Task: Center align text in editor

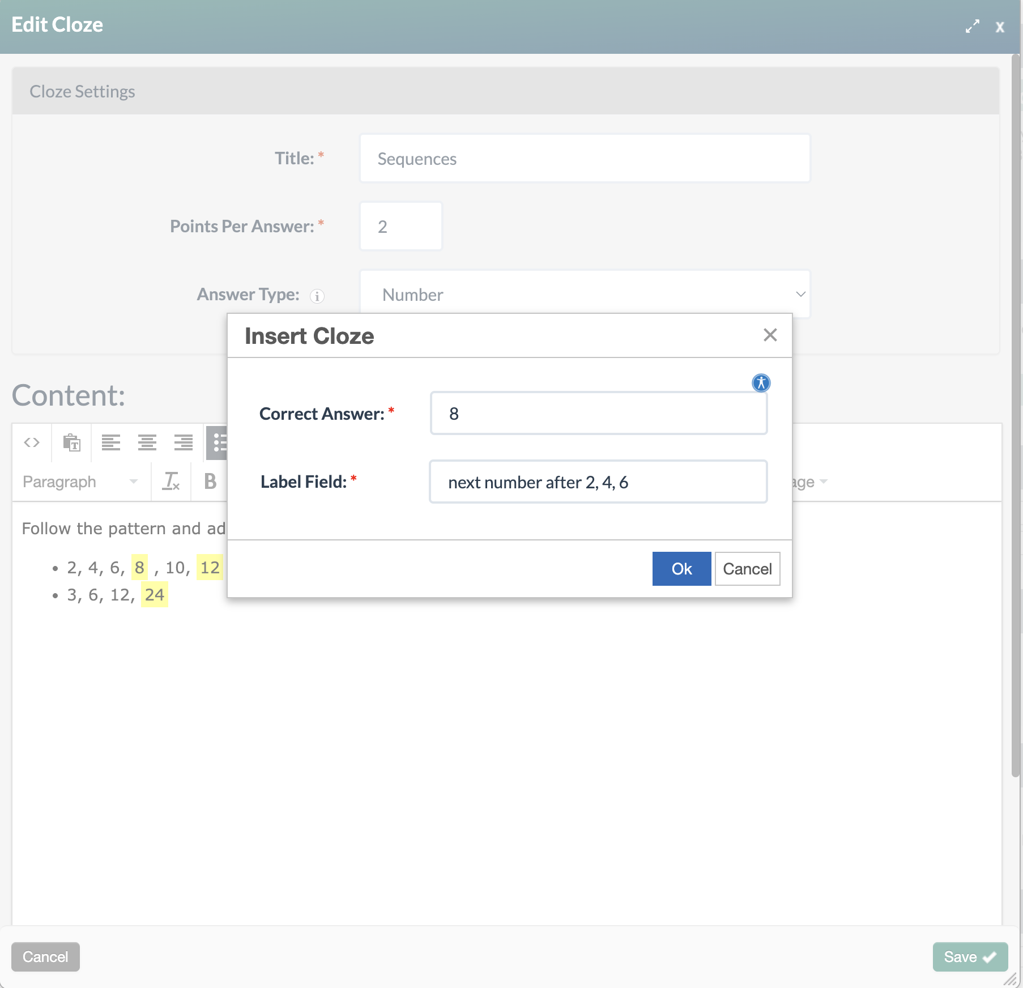Action: [x=147, y=442]
